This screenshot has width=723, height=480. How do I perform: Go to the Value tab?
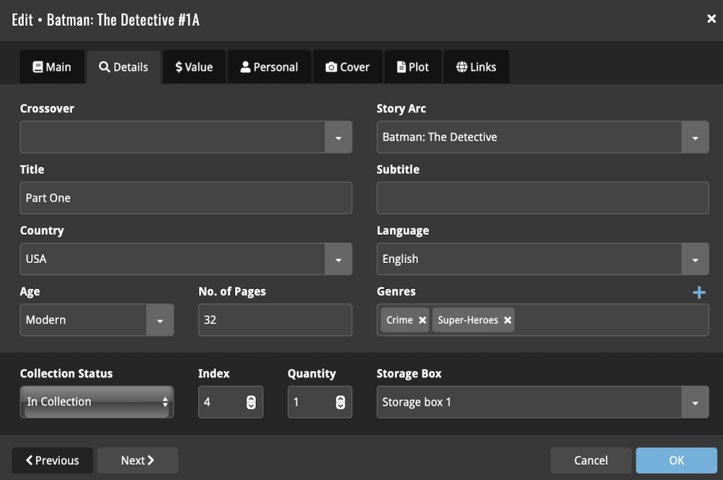pyautogui.click(x=194, y=67)
